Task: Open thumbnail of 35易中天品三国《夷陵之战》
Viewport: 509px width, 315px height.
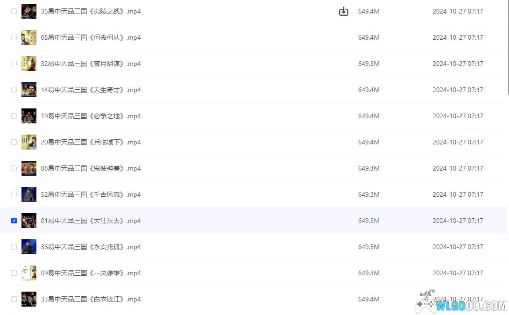Action: tap(28, 11)
